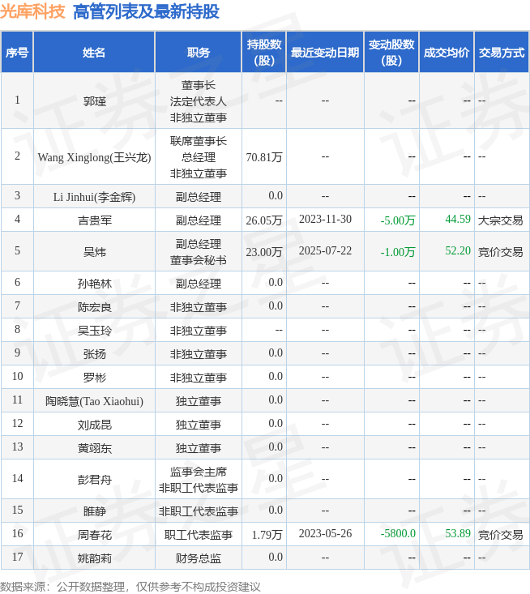Click 王兴龙's position cell 联席董事长 总经理

pyautogui.click(x=198, y=157)
